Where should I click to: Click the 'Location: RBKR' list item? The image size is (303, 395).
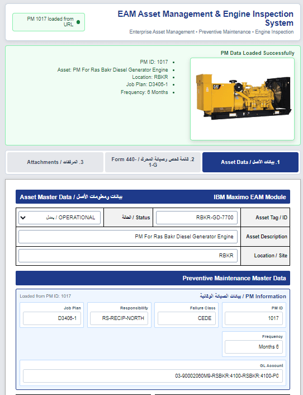(x=150, y=77)
